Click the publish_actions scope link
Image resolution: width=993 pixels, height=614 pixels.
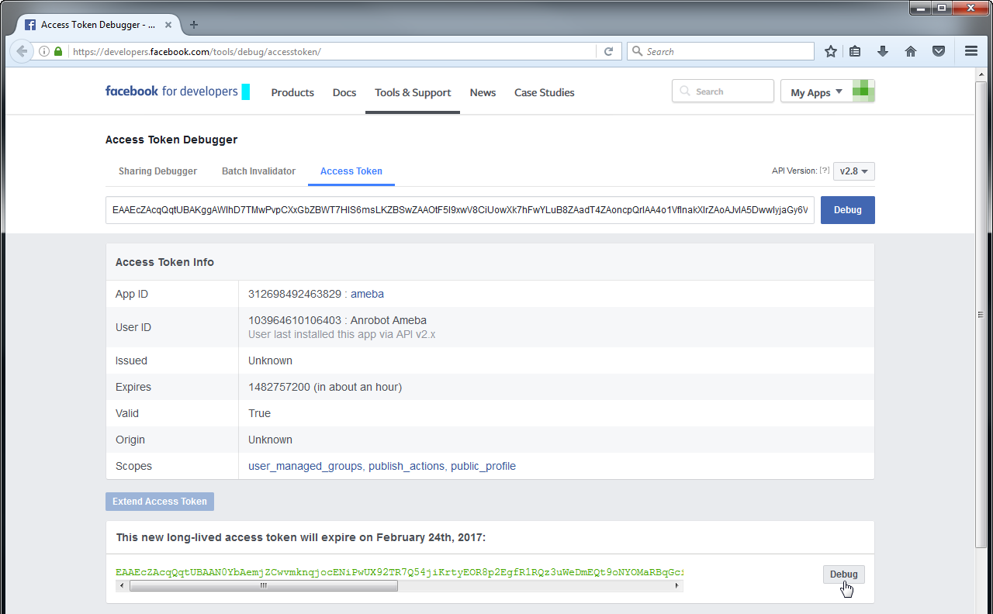(x=407, y=466)
